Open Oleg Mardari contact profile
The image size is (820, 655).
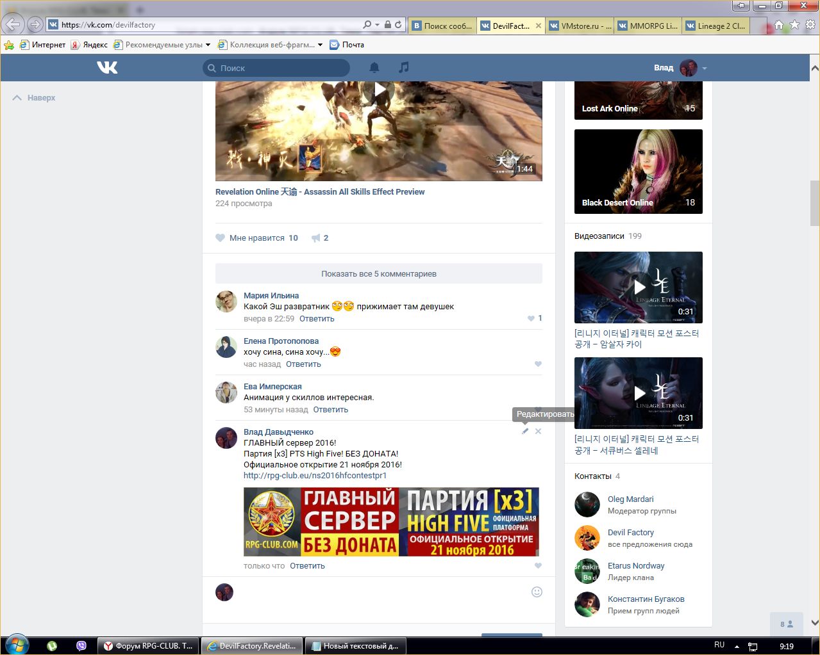(x=631, y=499)
